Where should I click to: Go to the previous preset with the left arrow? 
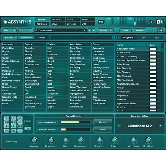point(90,30)
